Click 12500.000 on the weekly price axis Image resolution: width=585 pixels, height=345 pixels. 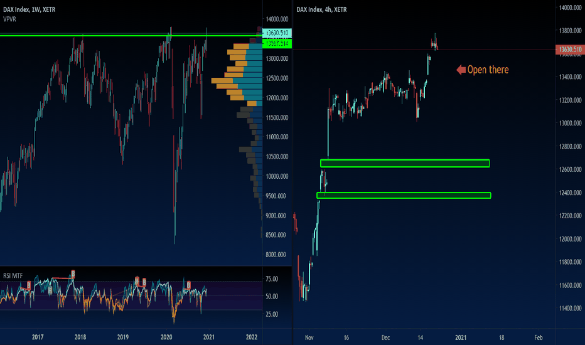coord(277,78)
